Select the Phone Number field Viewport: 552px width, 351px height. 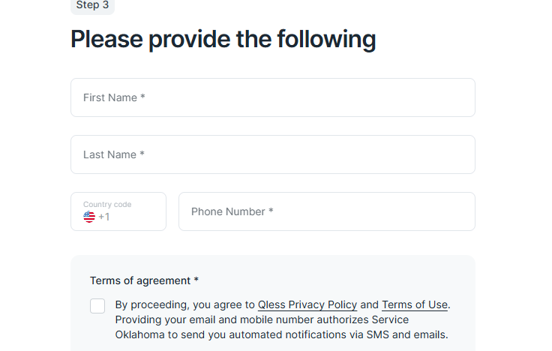coord(327,211)
